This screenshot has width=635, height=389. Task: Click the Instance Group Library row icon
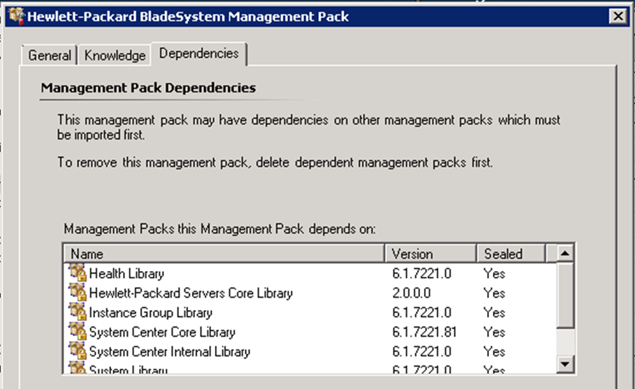pos(78,312)
